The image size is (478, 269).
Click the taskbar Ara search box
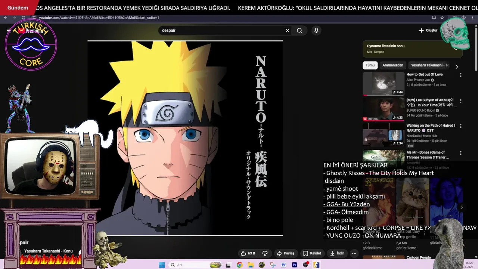click(x=196, y=265)
